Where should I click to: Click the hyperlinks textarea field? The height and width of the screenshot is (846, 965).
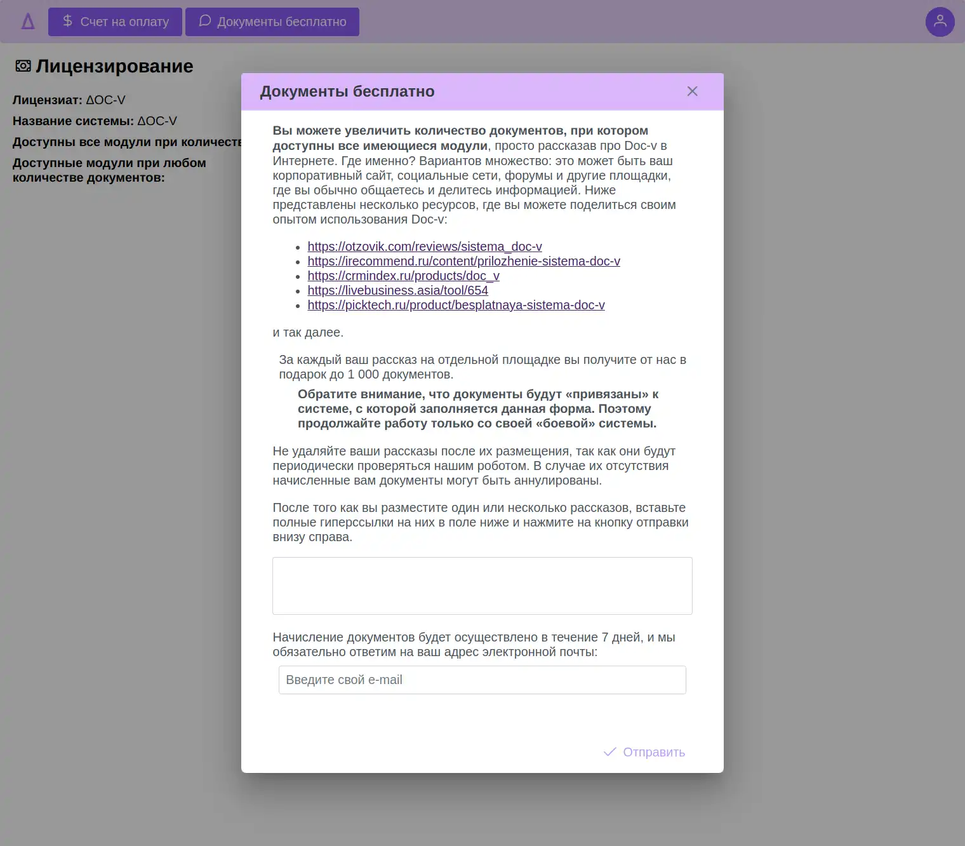pos(482,586)
